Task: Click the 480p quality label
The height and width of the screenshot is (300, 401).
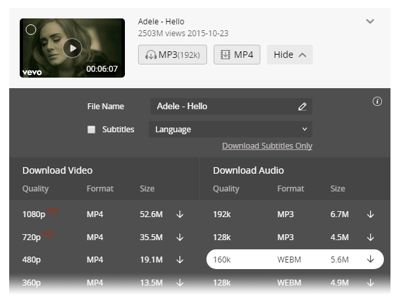Action: pos(32,260)
